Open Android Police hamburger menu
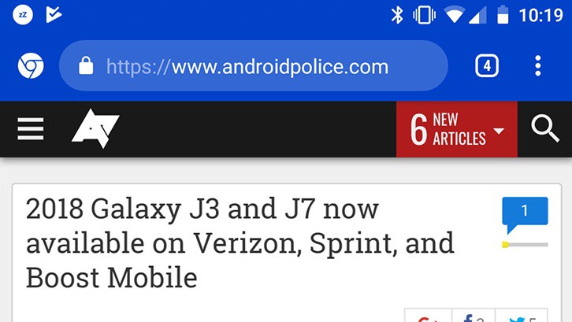This screenshot has height=322, width=572. click(x=31, y=129)
